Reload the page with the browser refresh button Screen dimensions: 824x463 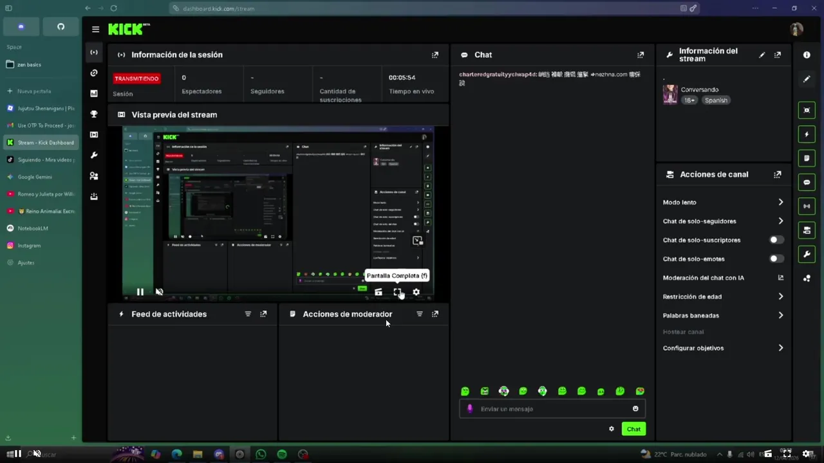click(113, 8)
